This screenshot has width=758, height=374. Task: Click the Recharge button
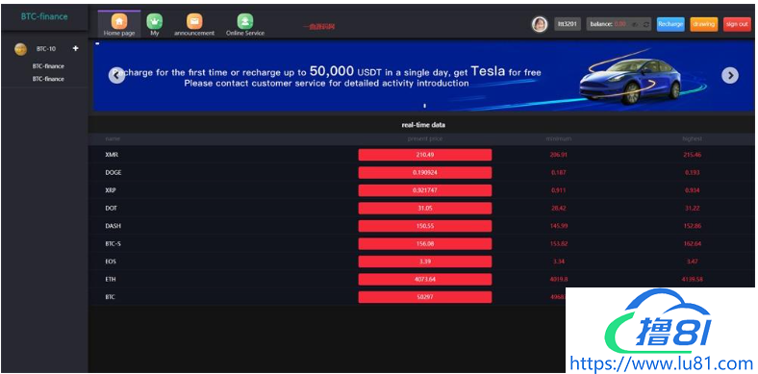[670, 24]
